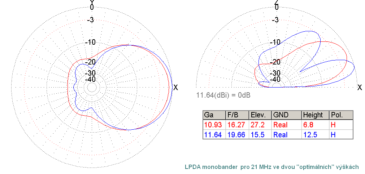Click the 11.64(dBi) = 0dB reference text
Image resolution: width=365 pixels, height=174 pixels.
click(x=223, y=95)
